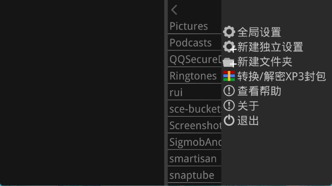332x186 pixels.
Task: Open the Ringtones folder
Action: click(193, 76)
